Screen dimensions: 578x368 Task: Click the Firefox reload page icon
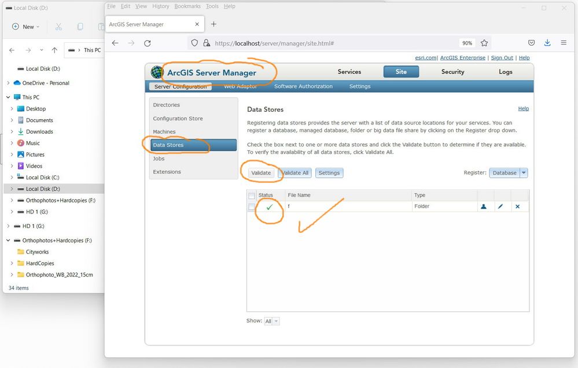[x=148, y=43]
